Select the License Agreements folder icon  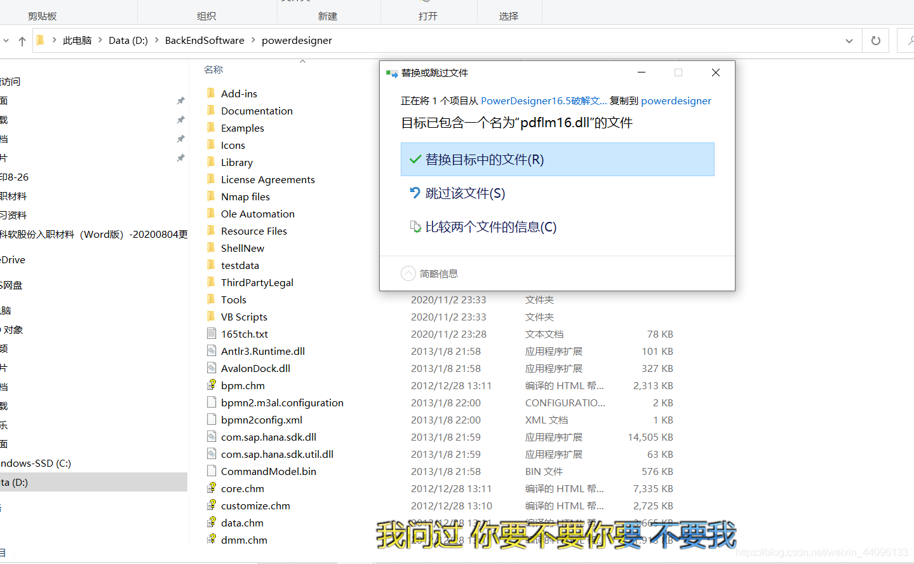coord(211,179)
